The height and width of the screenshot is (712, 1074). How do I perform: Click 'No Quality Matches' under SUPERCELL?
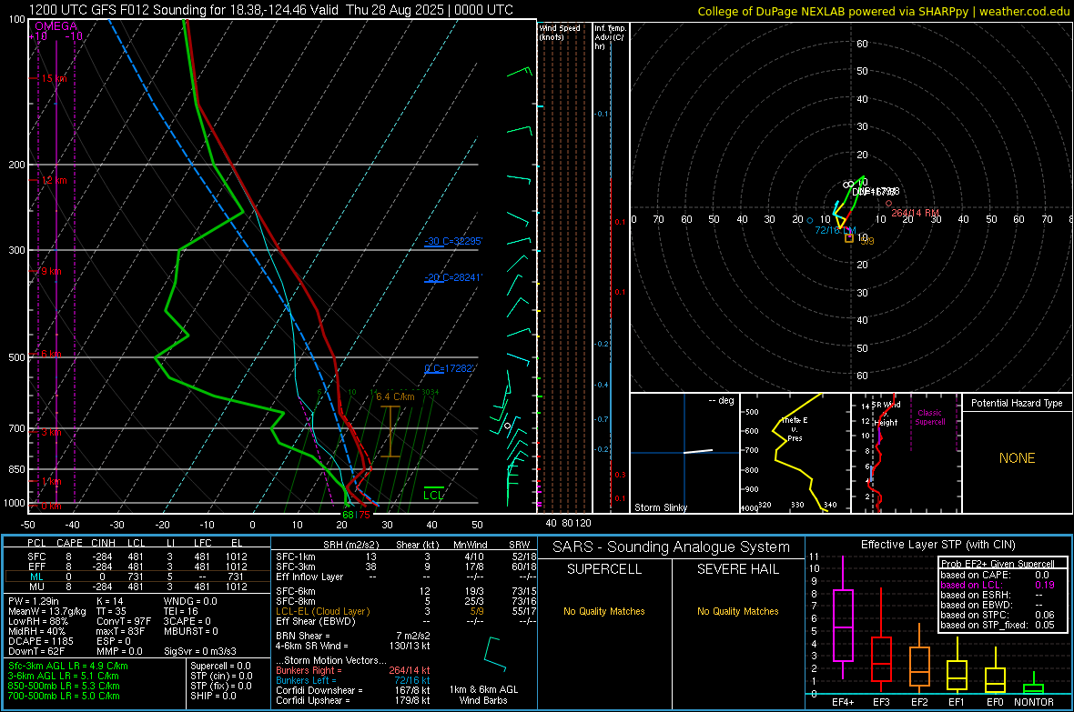(x=604, y=611)
